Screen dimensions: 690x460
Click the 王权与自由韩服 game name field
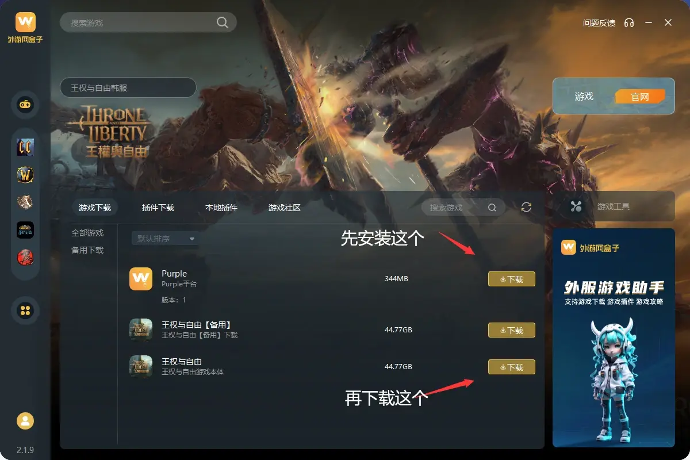(x=128, y=88)
